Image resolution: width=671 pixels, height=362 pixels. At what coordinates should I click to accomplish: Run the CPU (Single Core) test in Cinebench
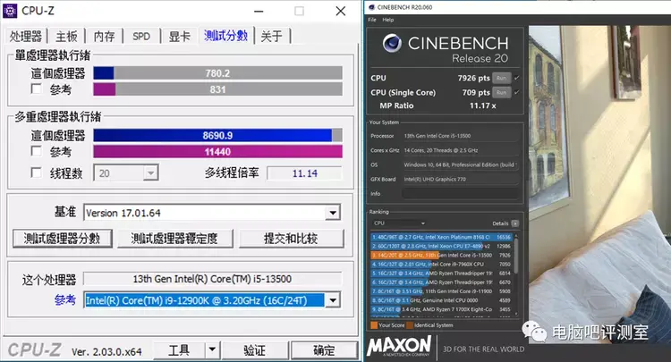502,92
